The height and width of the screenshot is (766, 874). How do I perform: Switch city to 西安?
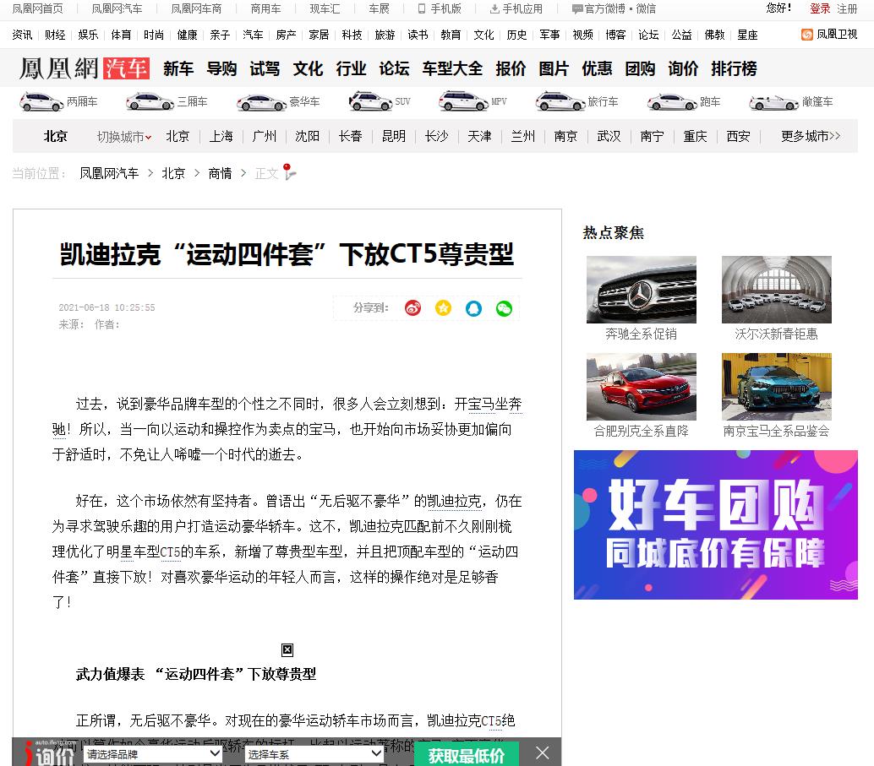[x=738, y=137]
